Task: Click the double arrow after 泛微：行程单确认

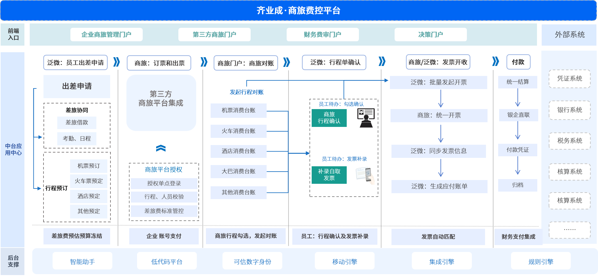Action: click(x=382, y=61)
